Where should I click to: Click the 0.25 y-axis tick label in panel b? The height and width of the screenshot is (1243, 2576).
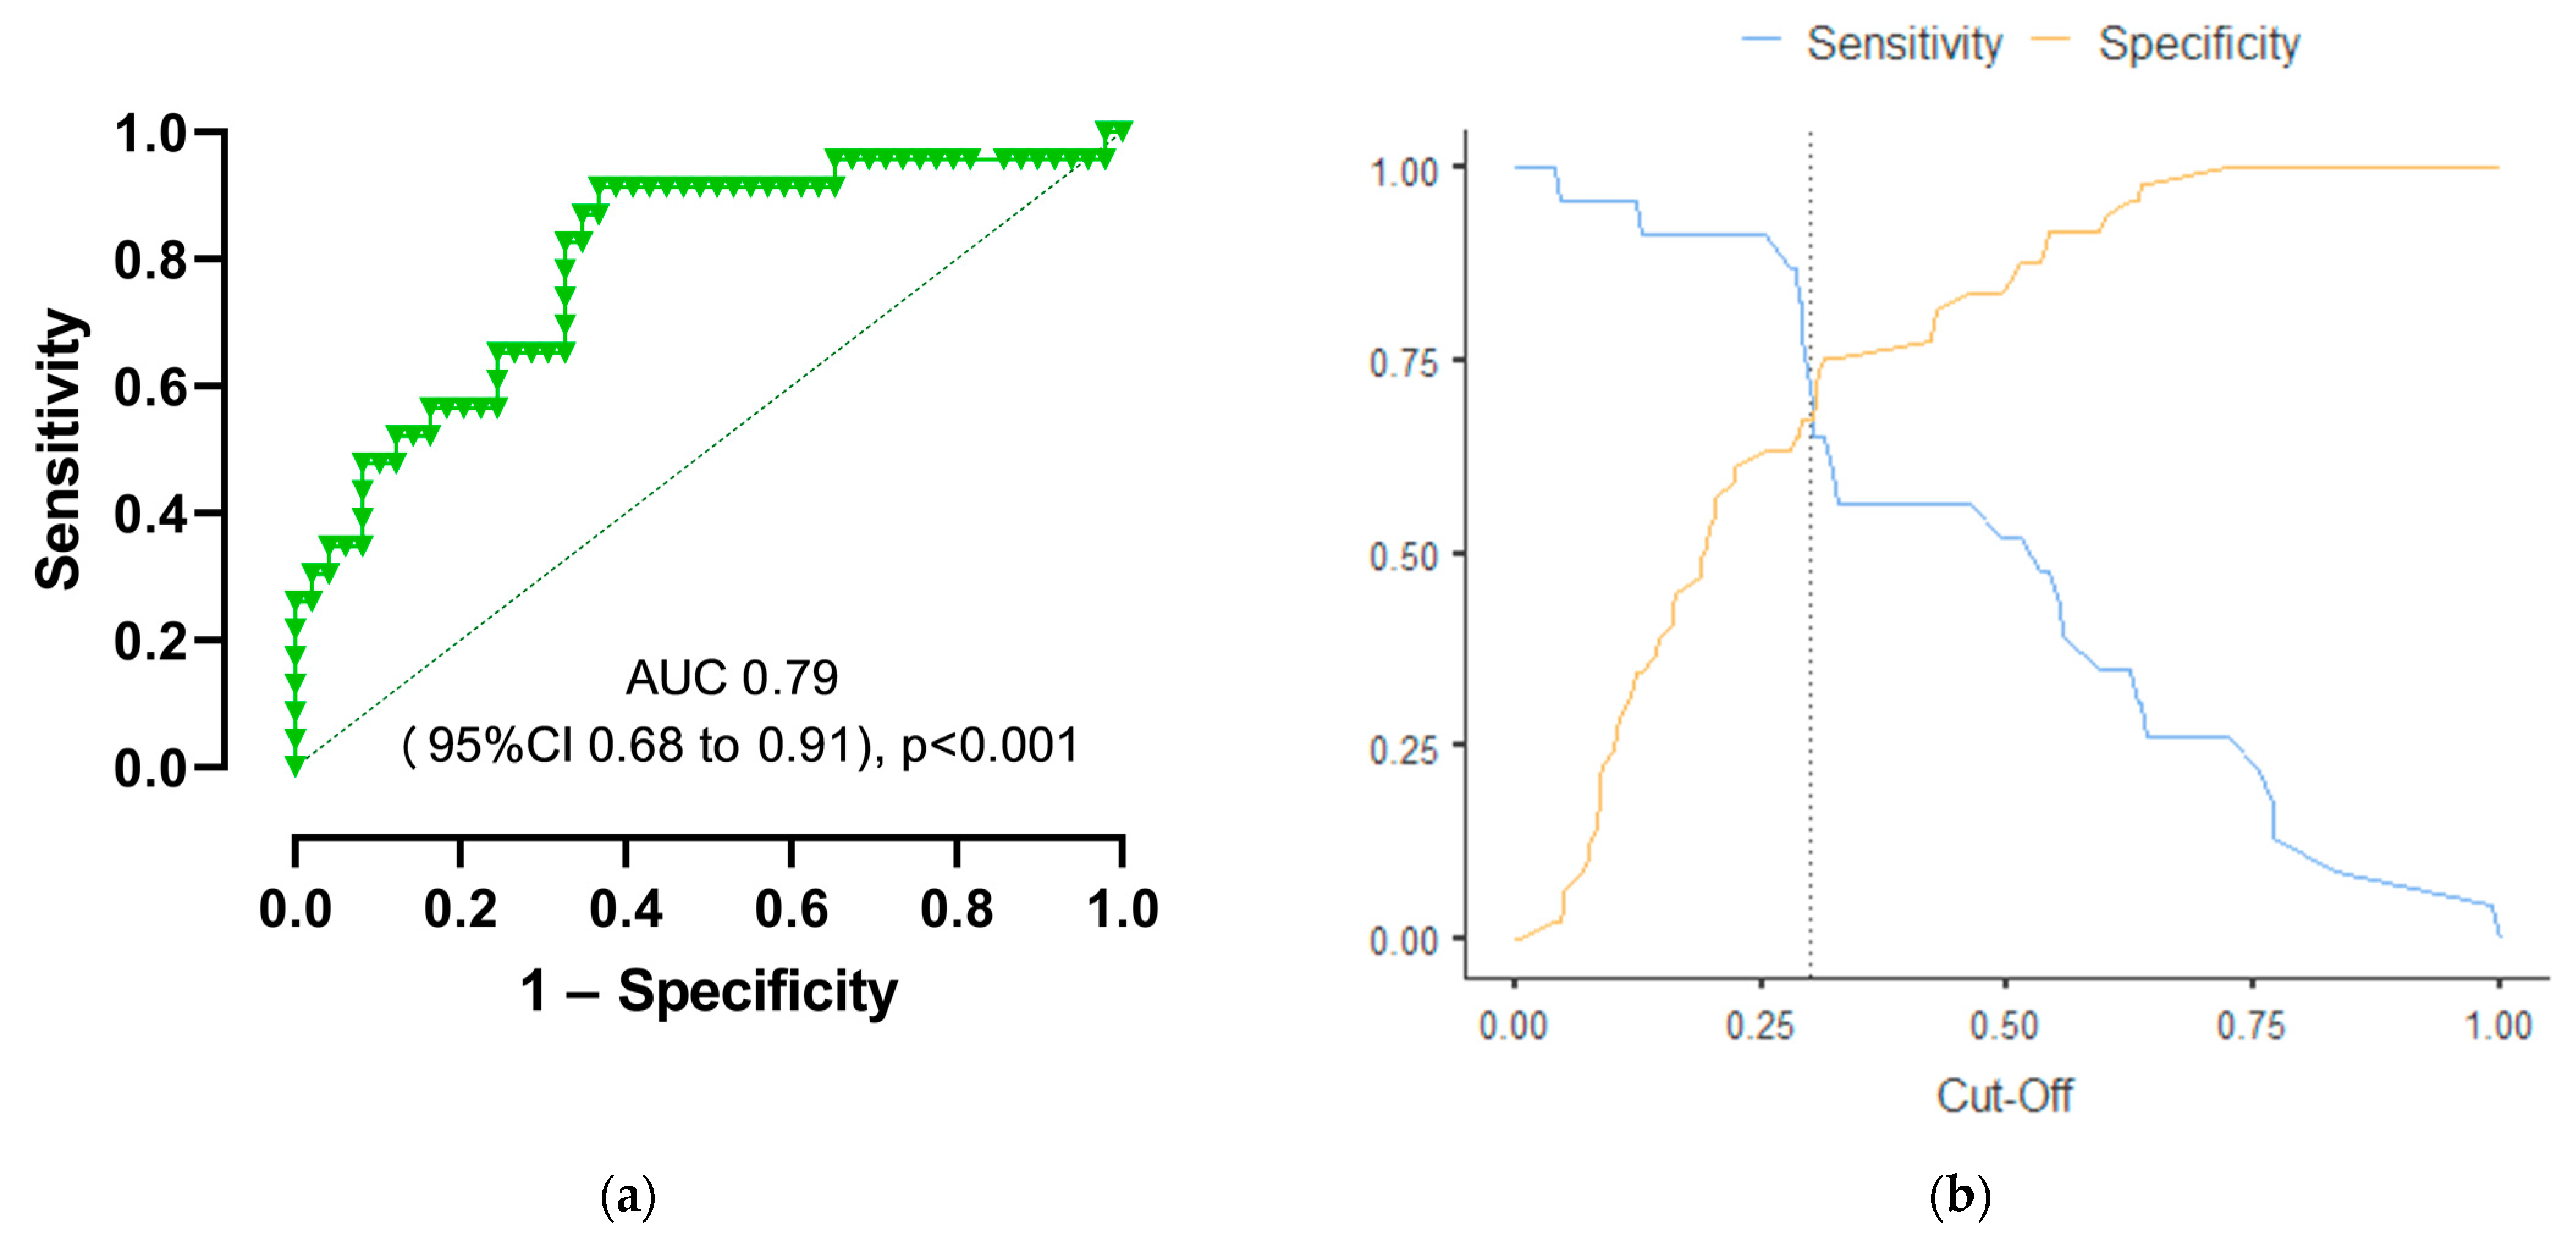[1402, 750]
